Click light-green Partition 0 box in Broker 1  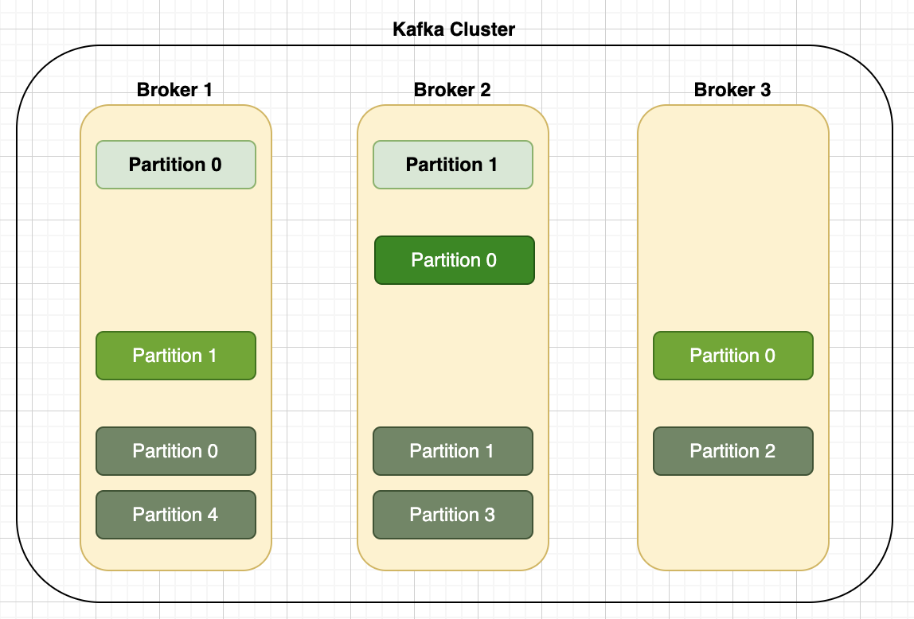click(x=176, y=165)
